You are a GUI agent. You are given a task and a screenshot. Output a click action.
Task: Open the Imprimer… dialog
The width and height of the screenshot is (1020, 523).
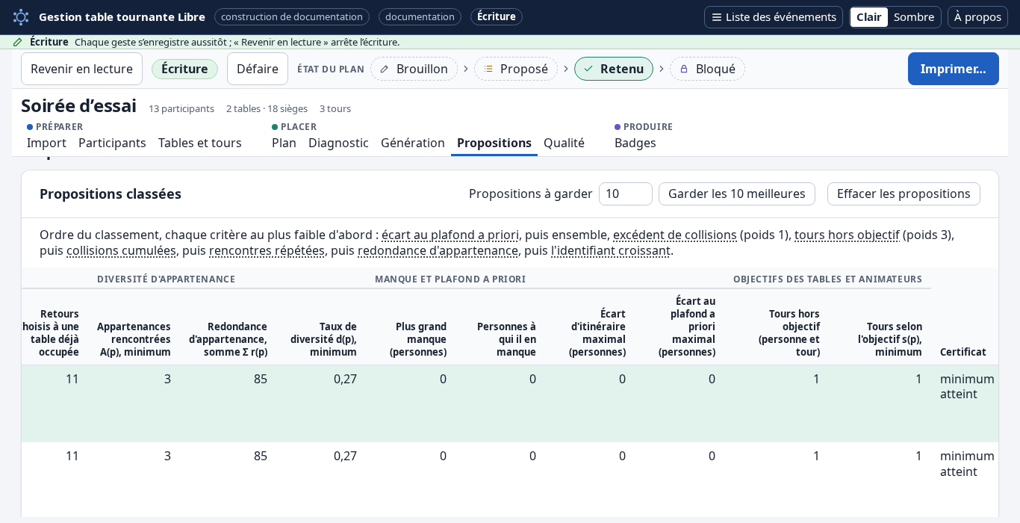coord(953,69)
